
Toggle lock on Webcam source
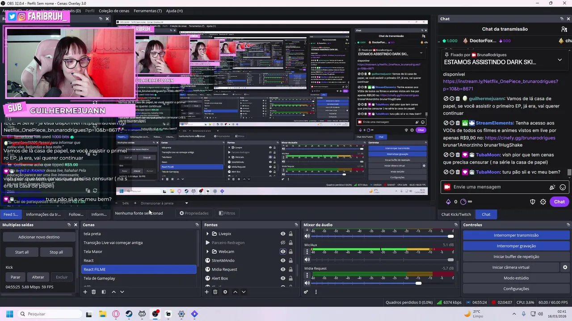pos(290,251)
